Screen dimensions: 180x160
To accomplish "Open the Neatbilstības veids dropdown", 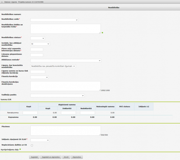I will coord(54,20).
